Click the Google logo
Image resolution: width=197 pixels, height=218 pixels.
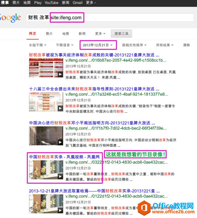coord(10,18)
